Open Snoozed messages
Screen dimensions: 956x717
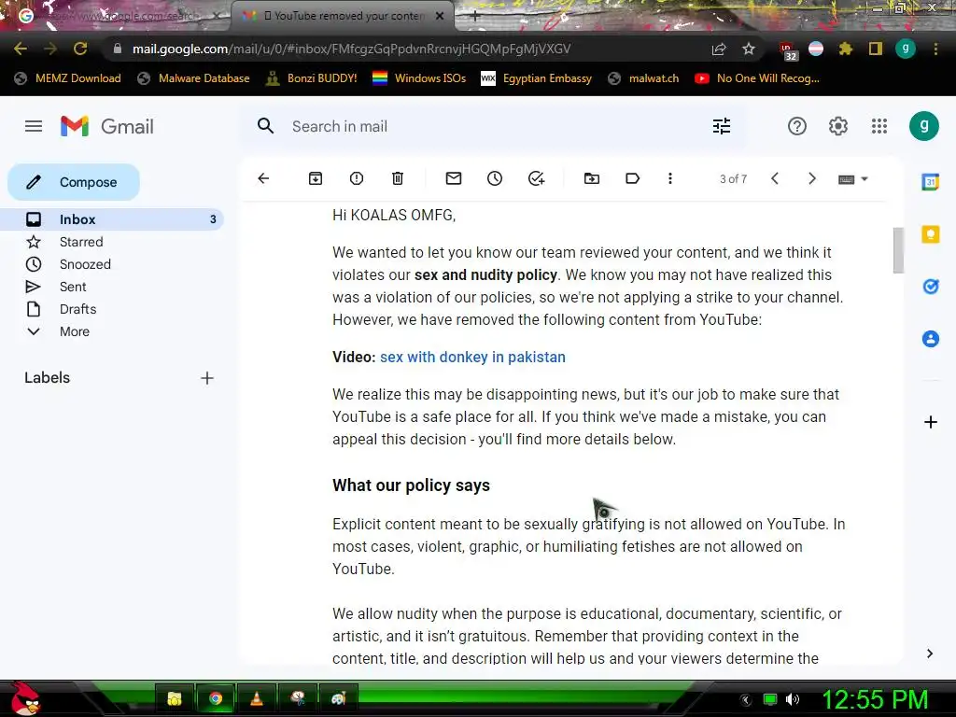[x=85, y=264]
